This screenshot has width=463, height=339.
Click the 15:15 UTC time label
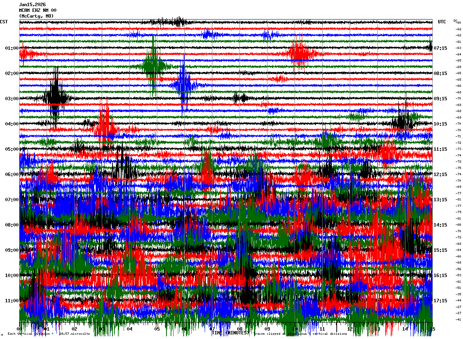click(x=440, y=250)
